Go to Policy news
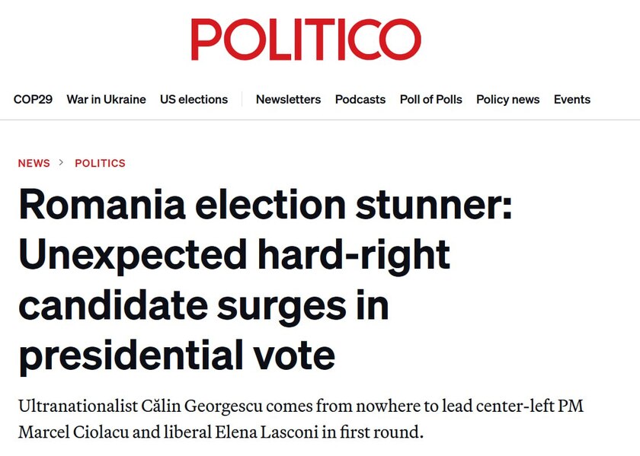 507,100
